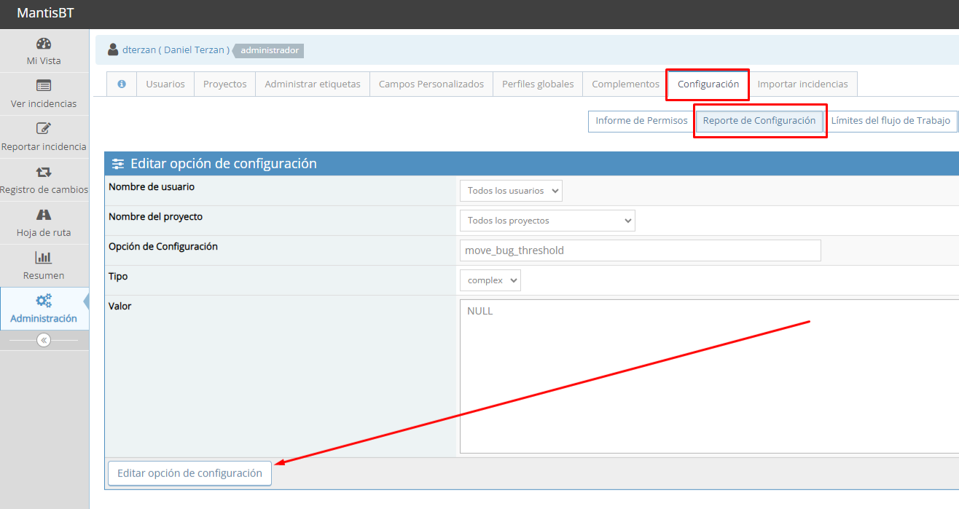Screen dimensions: 959x509
Task: Expand the Nombre de usuario dropdown
Action: coord(511,191)
